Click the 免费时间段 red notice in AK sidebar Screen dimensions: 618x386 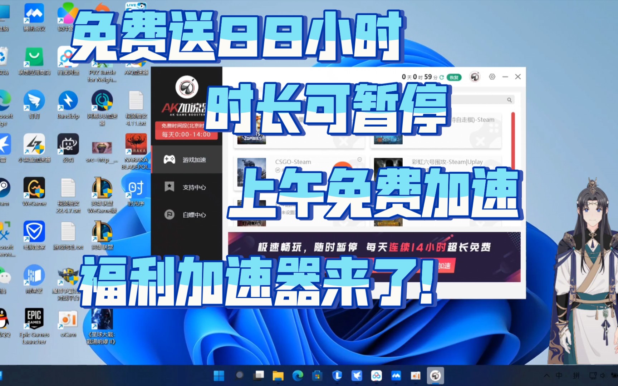186,130
